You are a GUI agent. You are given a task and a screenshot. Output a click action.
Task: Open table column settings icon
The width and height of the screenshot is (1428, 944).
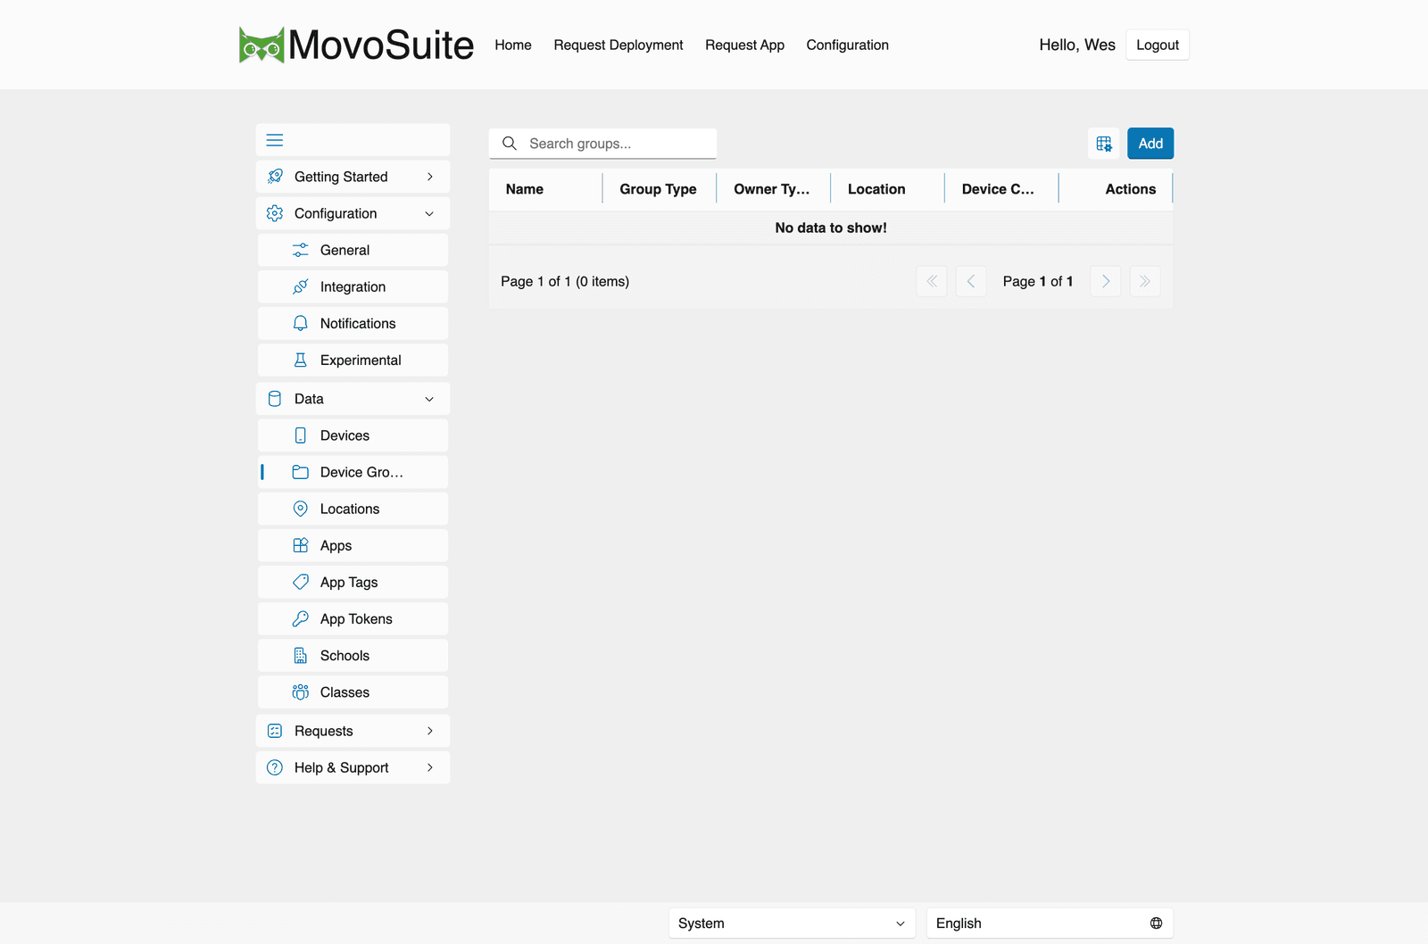pyautogui.click(x=1104, y=144)
